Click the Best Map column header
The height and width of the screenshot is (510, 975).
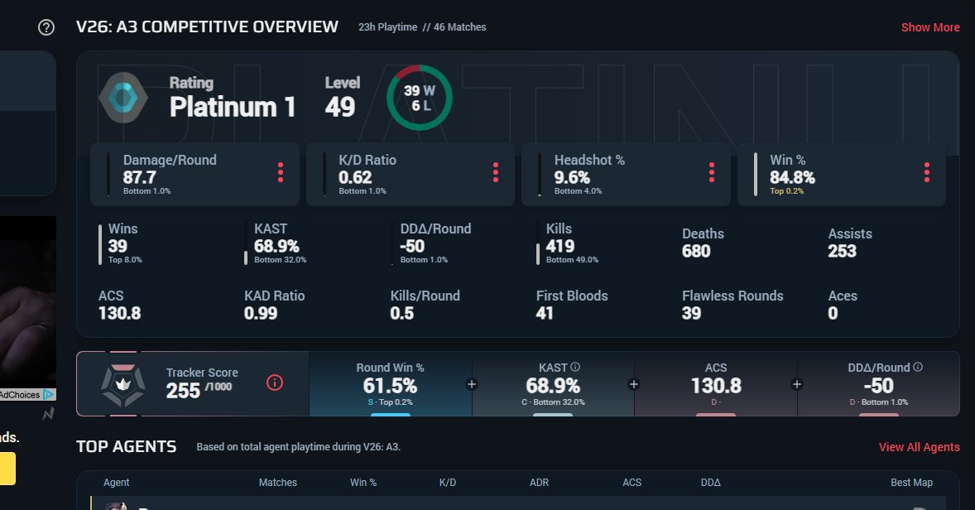(x=911, y=483)
